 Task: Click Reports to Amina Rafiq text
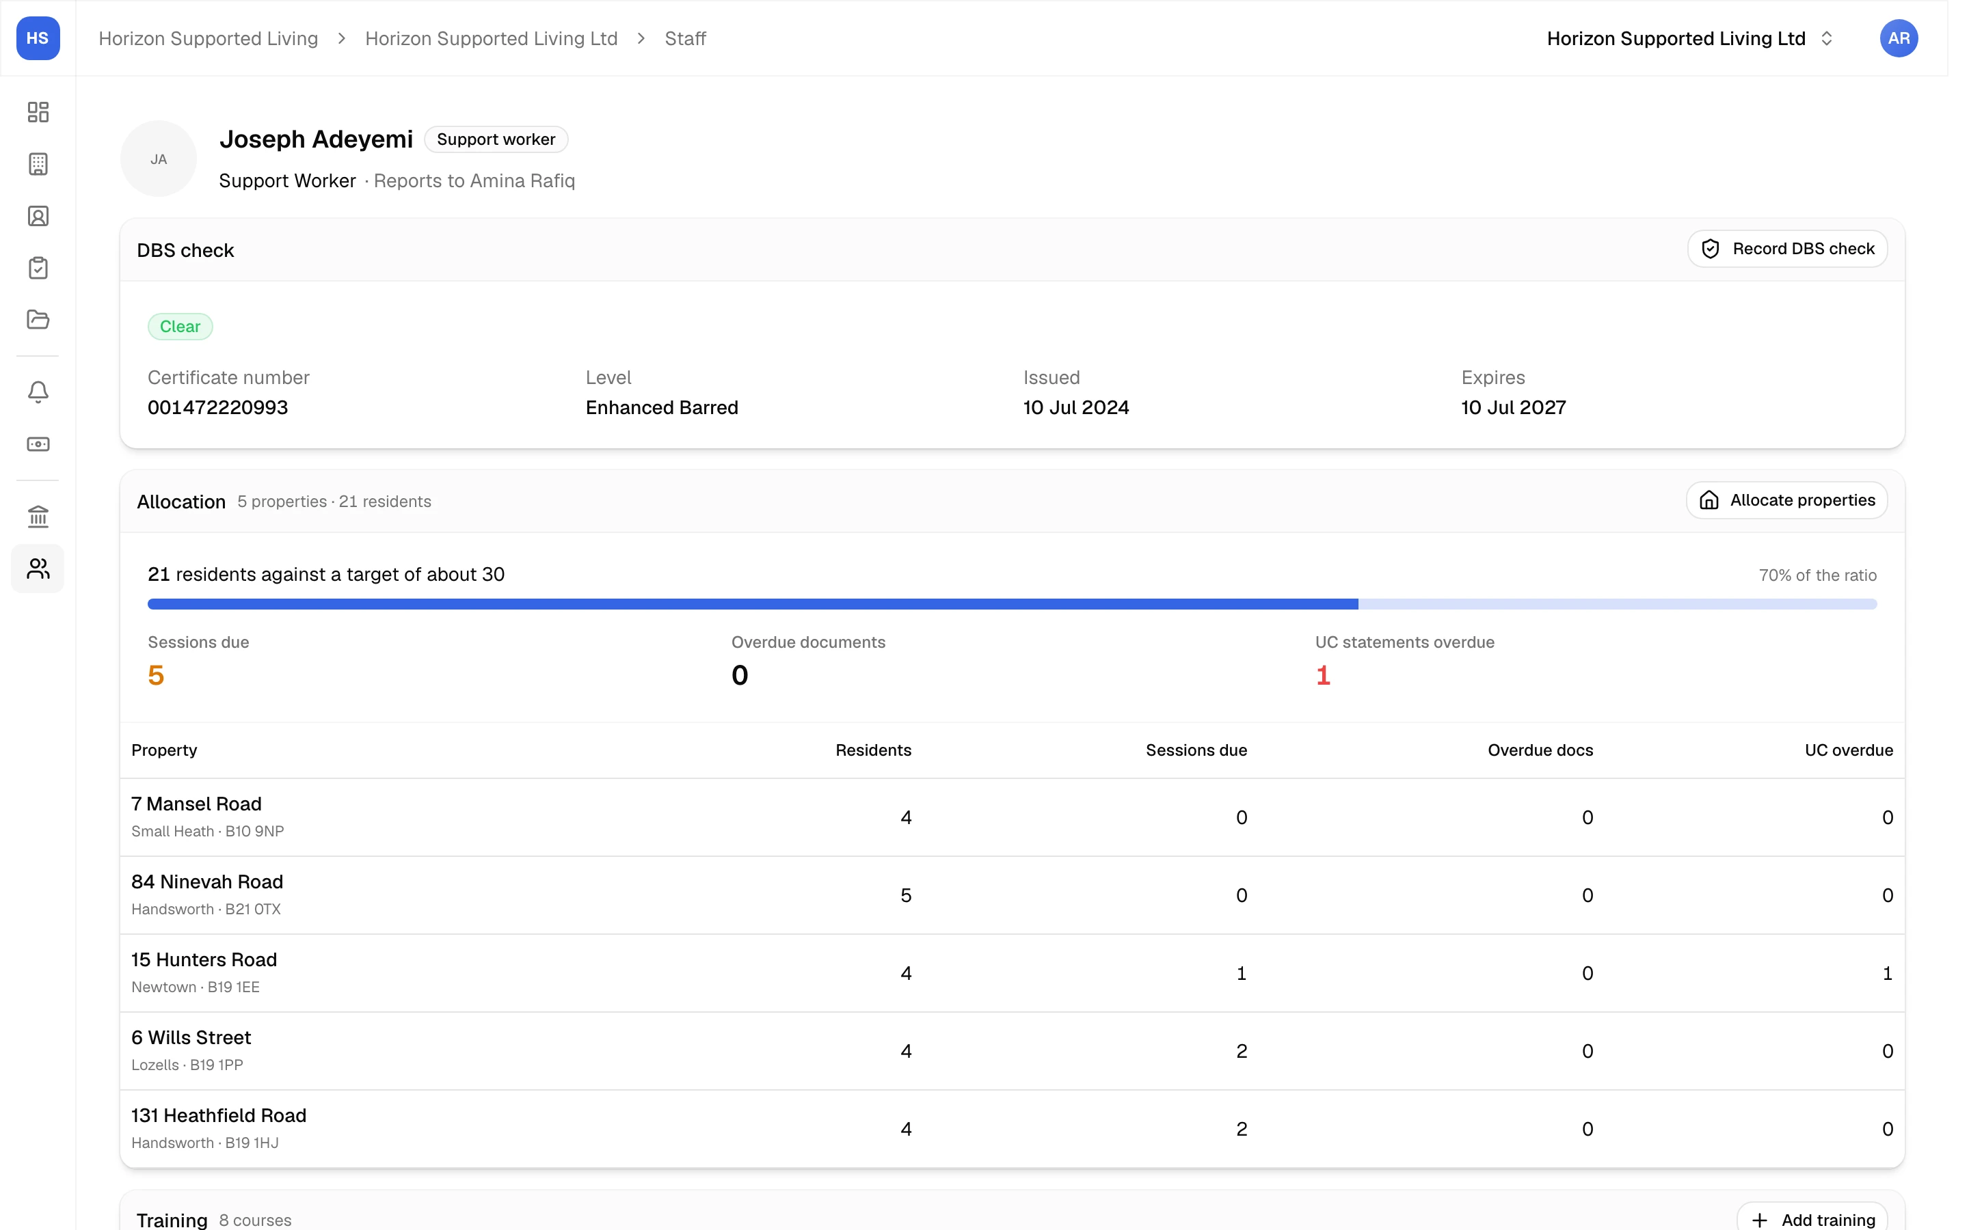(x=474, y=180)
